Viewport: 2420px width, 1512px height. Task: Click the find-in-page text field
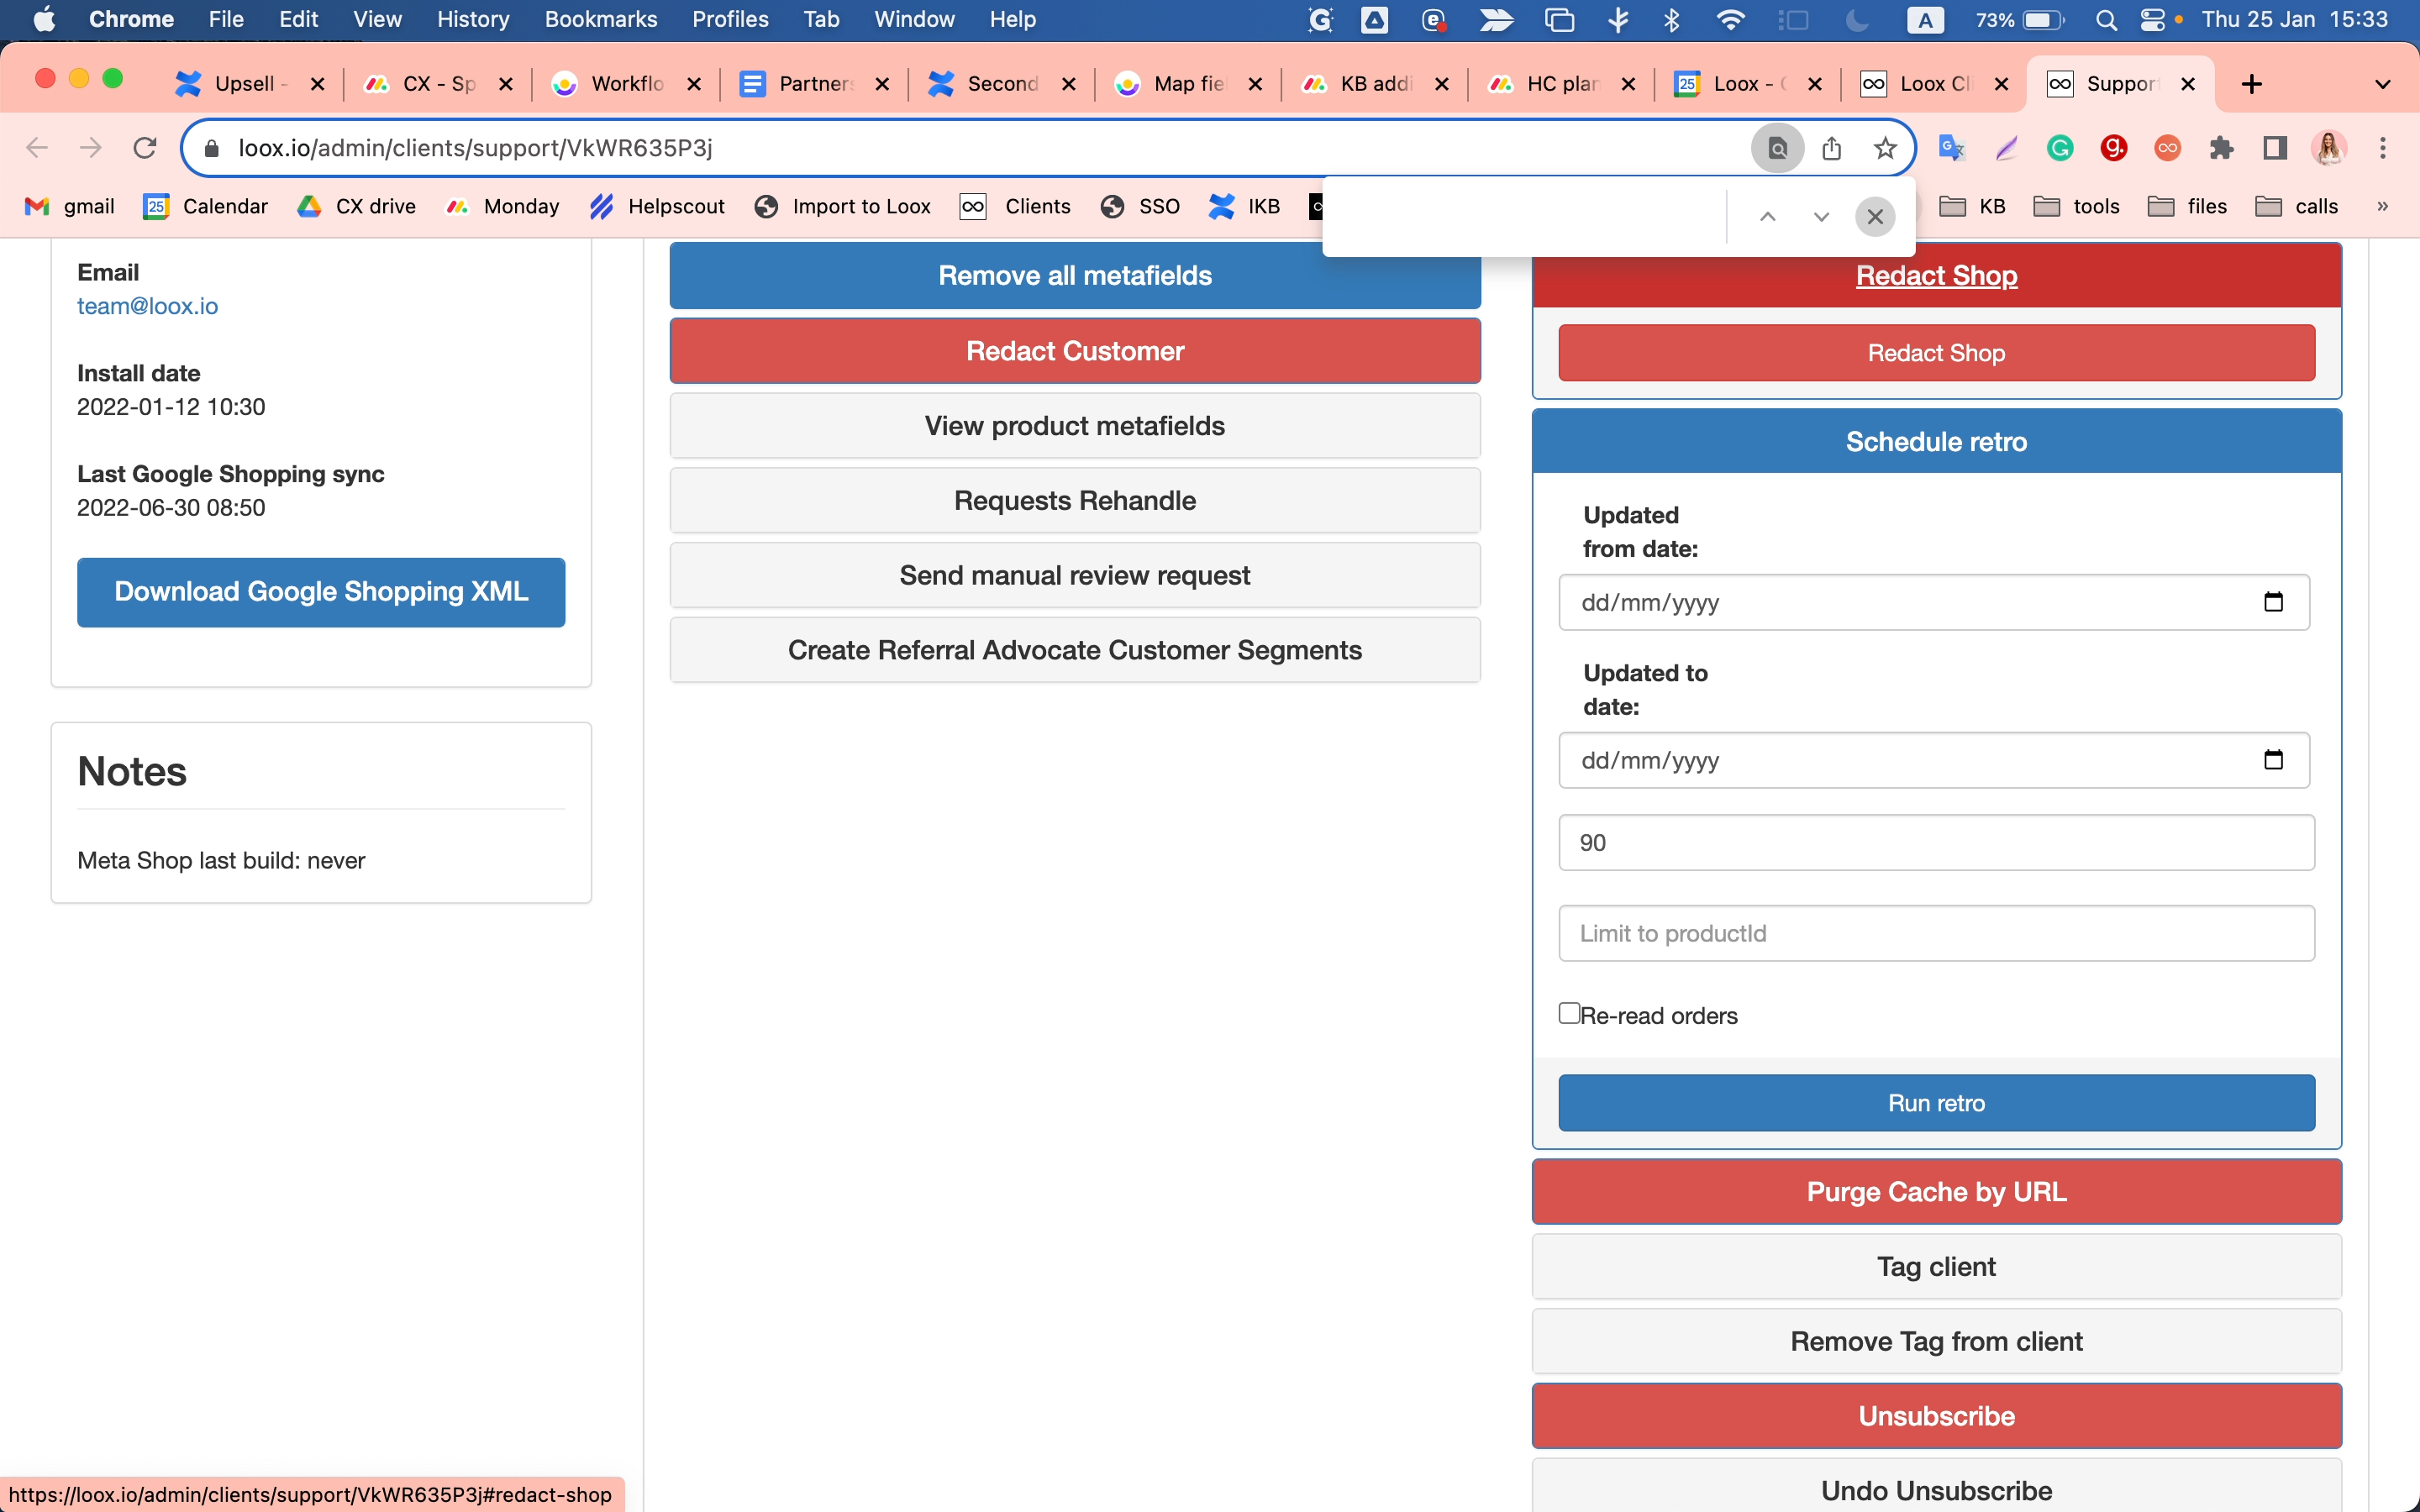tap(1530, 217)
